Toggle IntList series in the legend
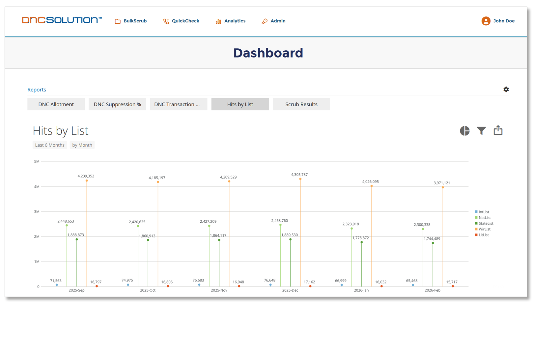The image size is (533, 343). point(484,212)
